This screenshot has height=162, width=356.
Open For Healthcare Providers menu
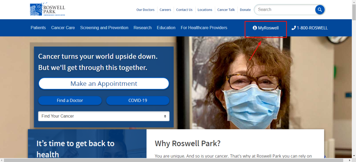[204, 28]
